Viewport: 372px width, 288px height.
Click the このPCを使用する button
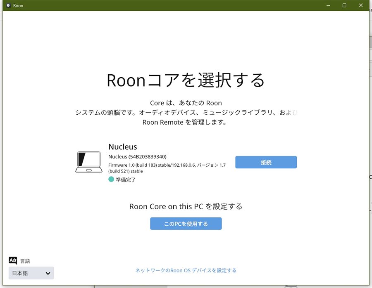coord(186,224)
